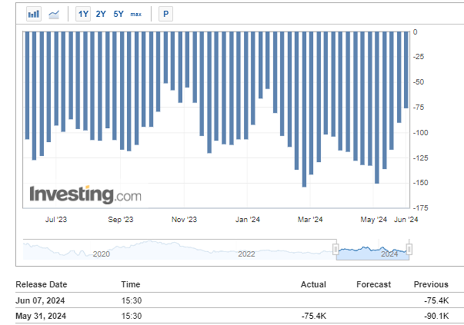Click the left handle of range navigator
The width and height of the screenshot is (464, 325).
336,249
